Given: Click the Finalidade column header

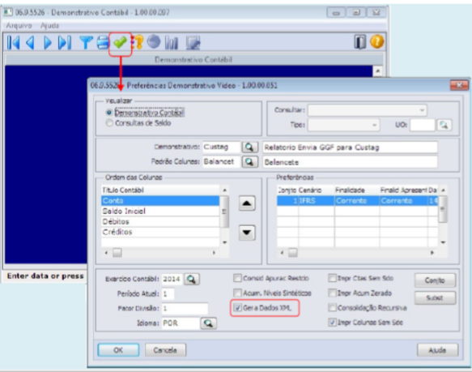Looking at the screenshot, I should [357, 190].
